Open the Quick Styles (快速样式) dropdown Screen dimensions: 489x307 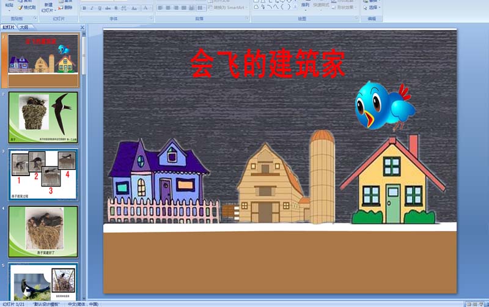point(322,6)
